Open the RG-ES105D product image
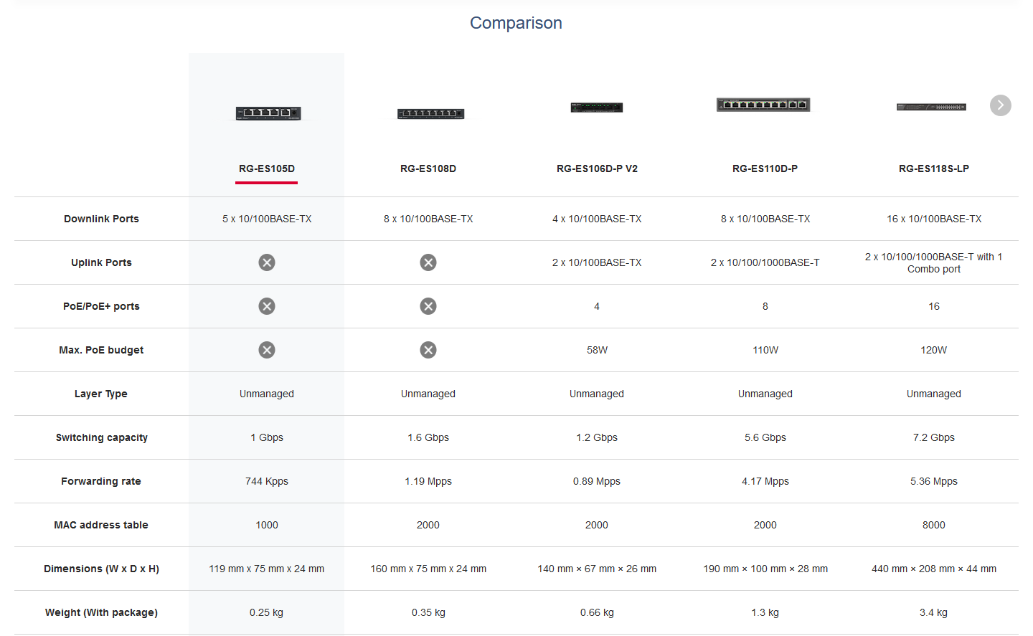Image resolution: width=1033 pixels, height=636 pixels. pyautogui.click(x=268, y=113)
